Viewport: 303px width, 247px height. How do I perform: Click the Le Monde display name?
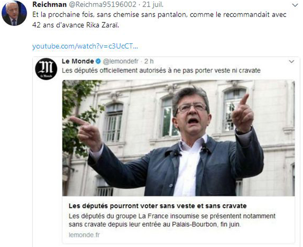78,61
